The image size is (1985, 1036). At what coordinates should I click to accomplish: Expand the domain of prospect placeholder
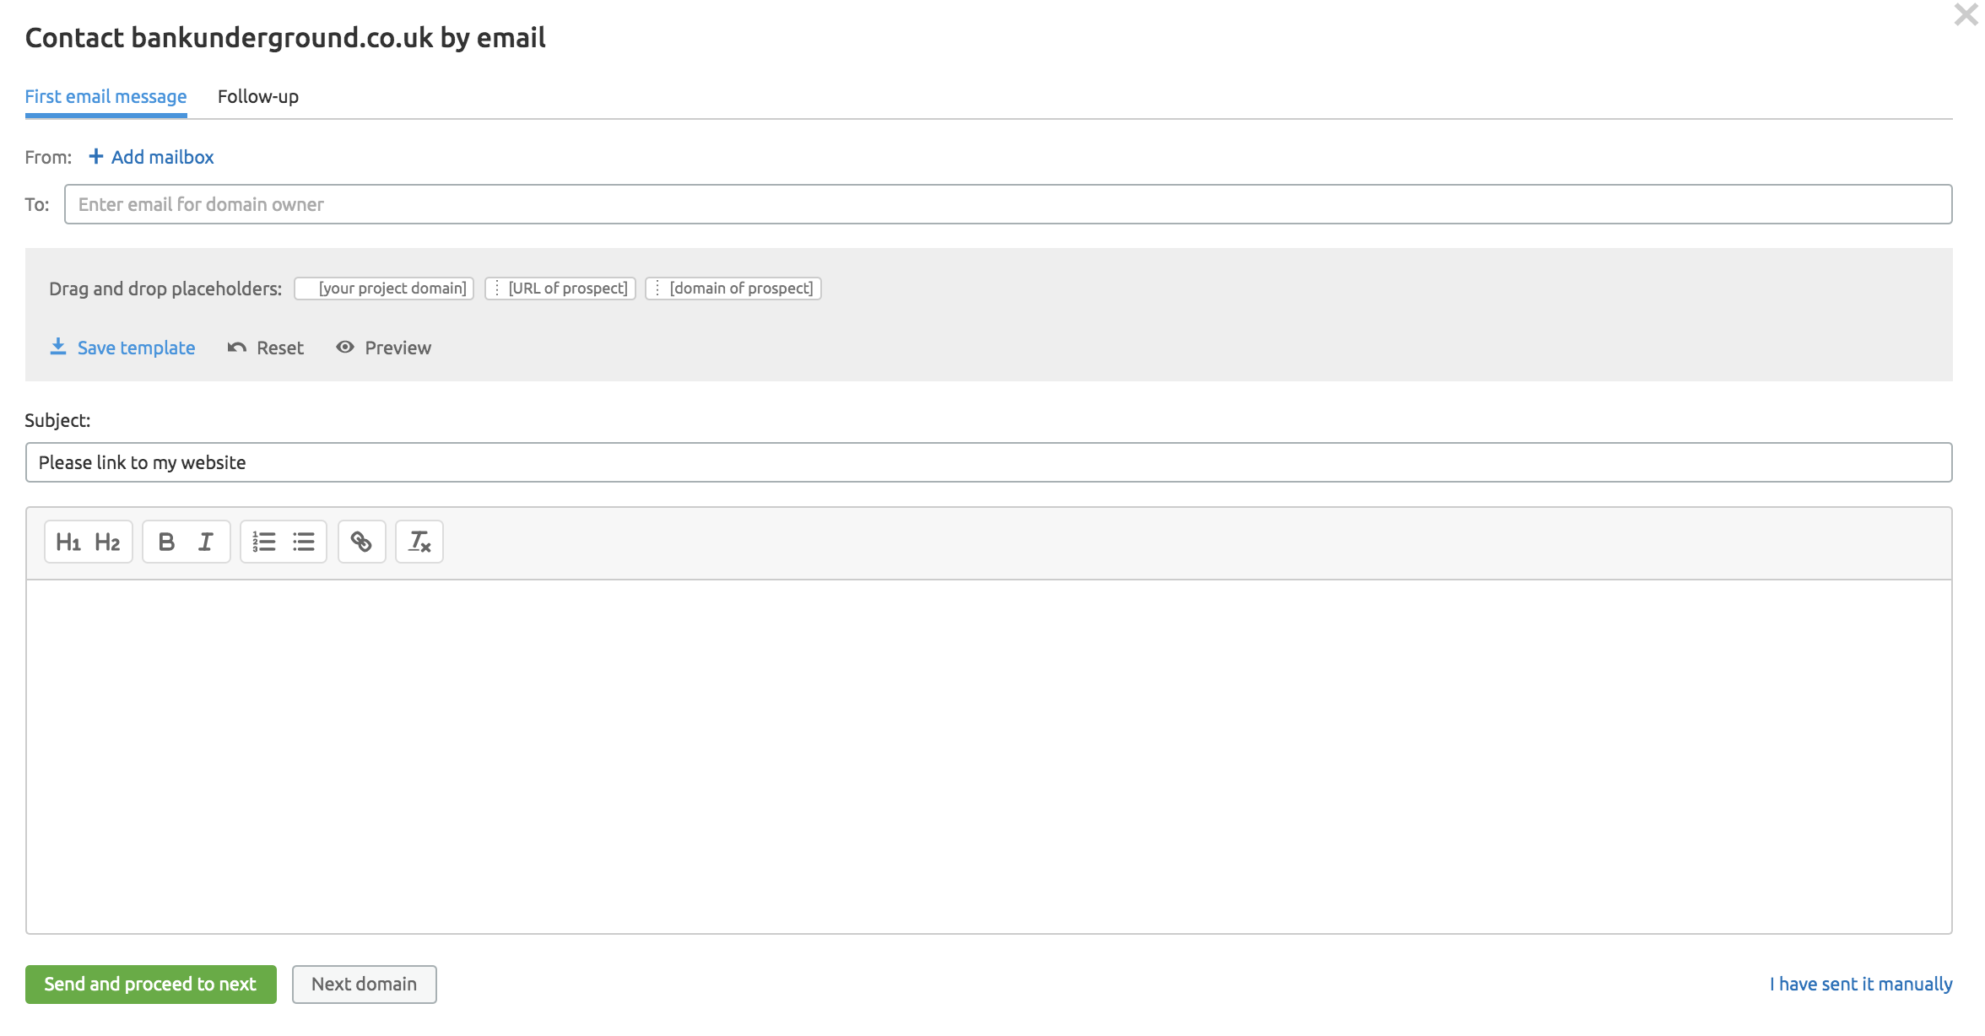click(x=655, y=288)
